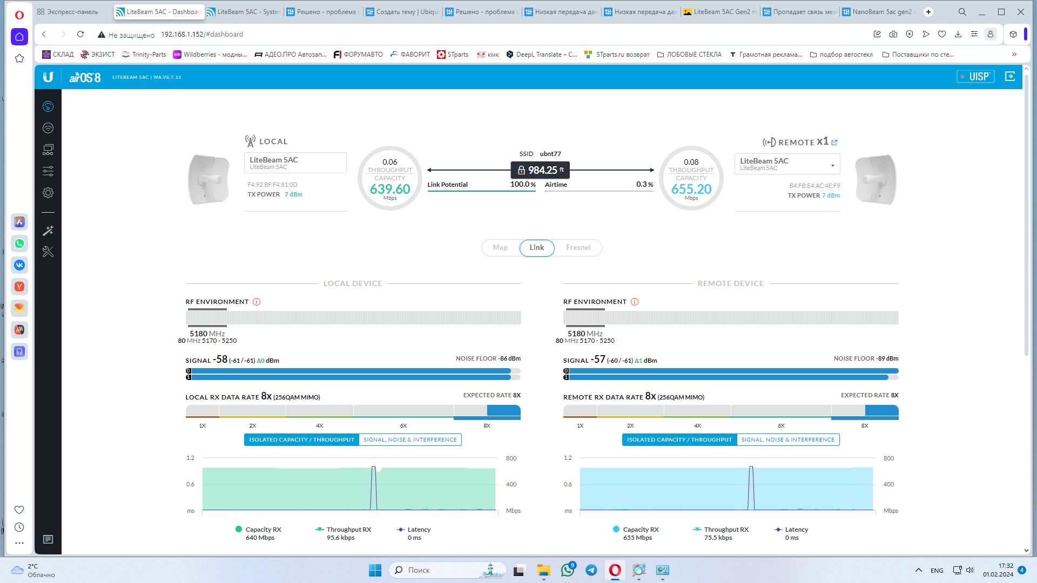Click the local device name field LiteBeam 5AC

coord(295,163)
